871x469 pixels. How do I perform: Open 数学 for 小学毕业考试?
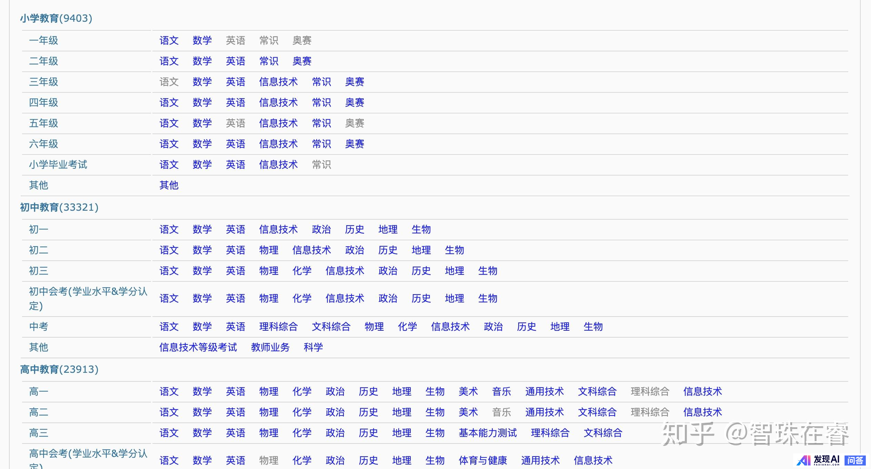click(x=202, y=165)
